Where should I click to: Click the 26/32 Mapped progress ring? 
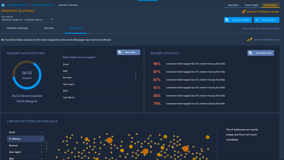click(x=27, y=75)
